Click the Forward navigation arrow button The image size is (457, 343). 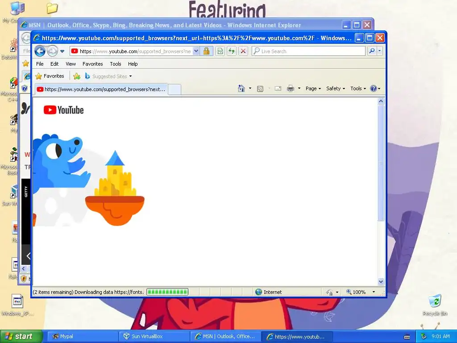pos(53,51)
